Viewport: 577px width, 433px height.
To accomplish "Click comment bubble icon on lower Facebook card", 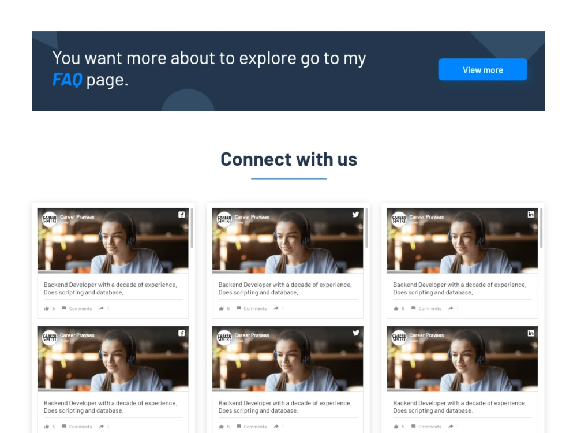I will (64, 427).
